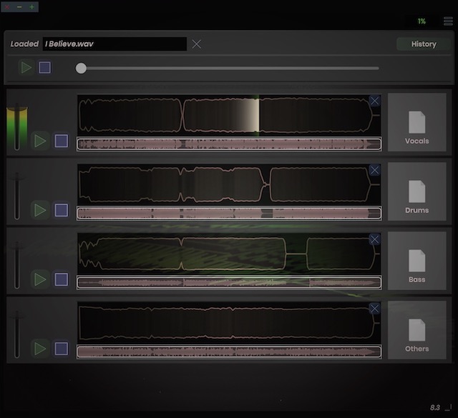
Task: Remove the Bass waveform with X
Action: coord(374,239)
